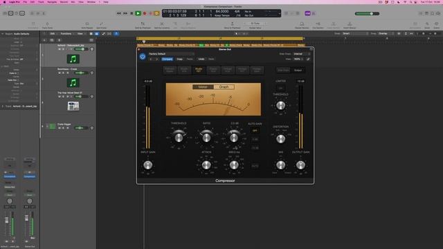This screenshot has width=443, height=249.
Task: Open the Side Chain source dropdown
Action: tap(302, 54)
